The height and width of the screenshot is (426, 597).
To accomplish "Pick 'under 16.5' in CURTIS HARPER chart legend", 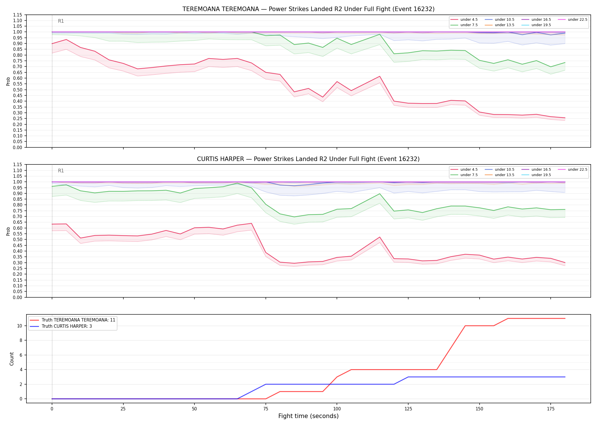I will click(536, 170).
